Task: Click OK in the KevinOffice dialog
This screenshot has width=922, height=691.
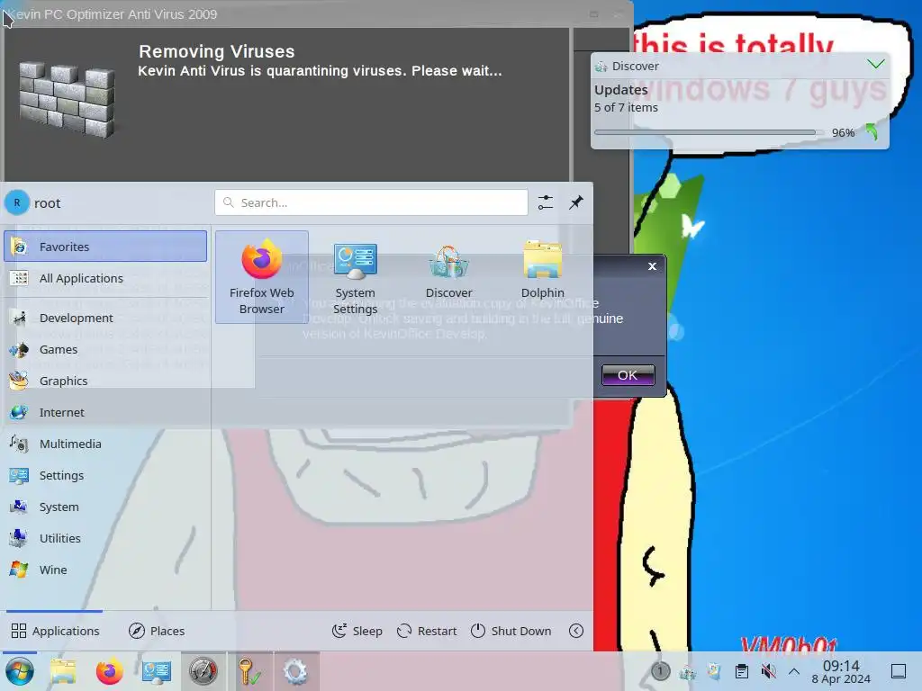Action: tap(628, 375)
